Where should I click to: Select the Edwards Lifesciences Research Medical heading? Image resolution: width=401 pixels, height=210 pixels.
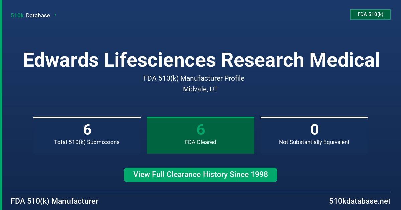click(202, 60)
